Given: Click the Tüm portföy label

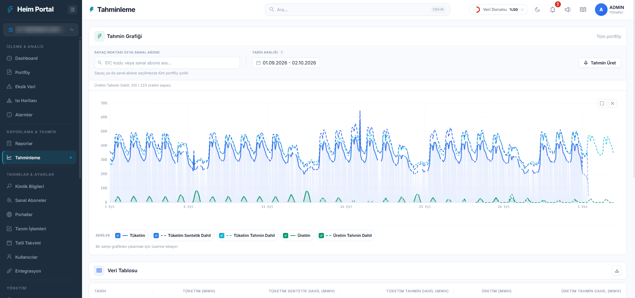Looking at the screenshot, I should 609,36.
